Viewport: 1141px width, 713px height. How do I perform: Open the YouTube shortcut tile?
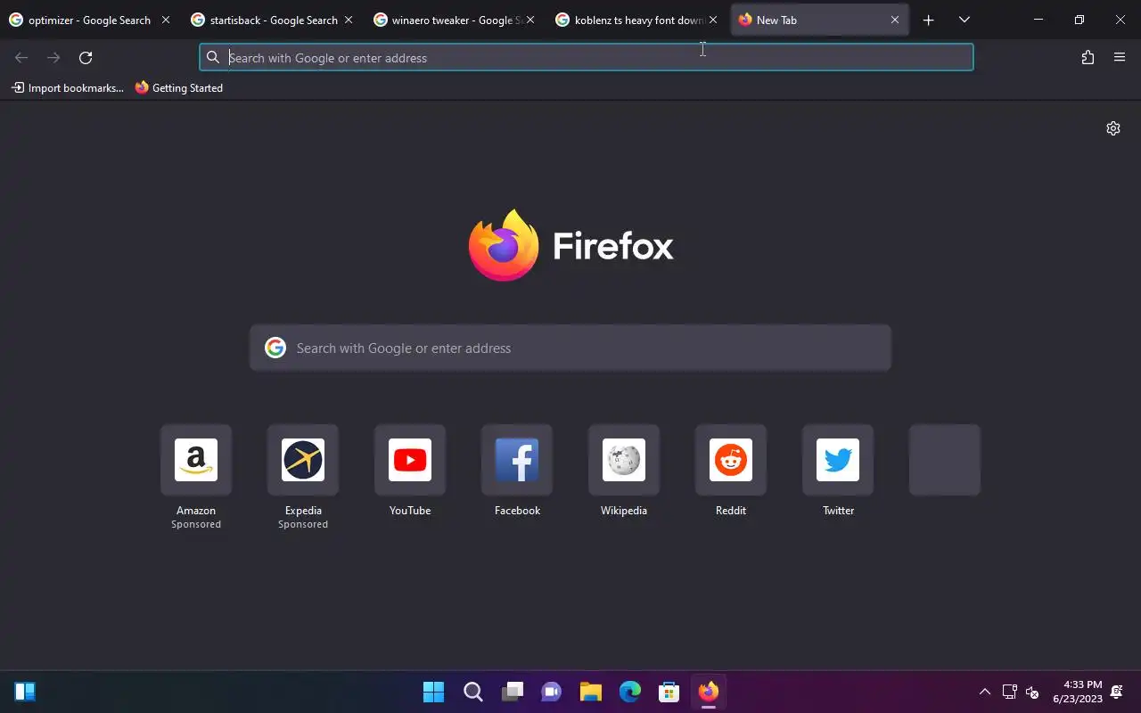[x=410, y=460]
